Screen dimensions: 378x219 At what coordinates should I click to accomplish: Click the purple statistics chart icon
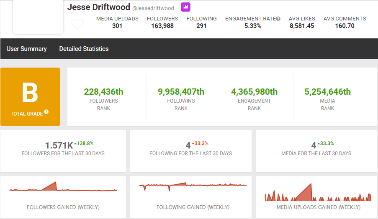pos(185,7)
